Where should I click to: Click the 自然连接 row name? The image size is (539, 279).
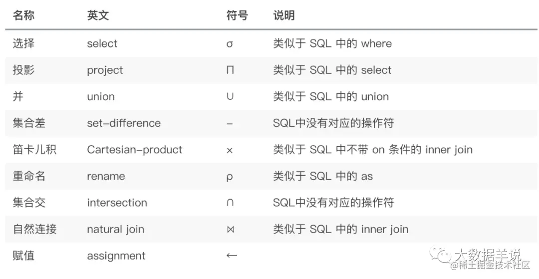coord(34,229)
